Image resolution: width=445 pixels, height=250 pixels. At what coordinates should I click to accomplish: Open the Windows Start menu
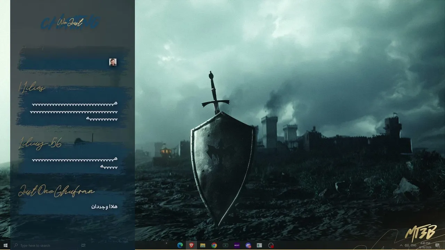point(6,245)
